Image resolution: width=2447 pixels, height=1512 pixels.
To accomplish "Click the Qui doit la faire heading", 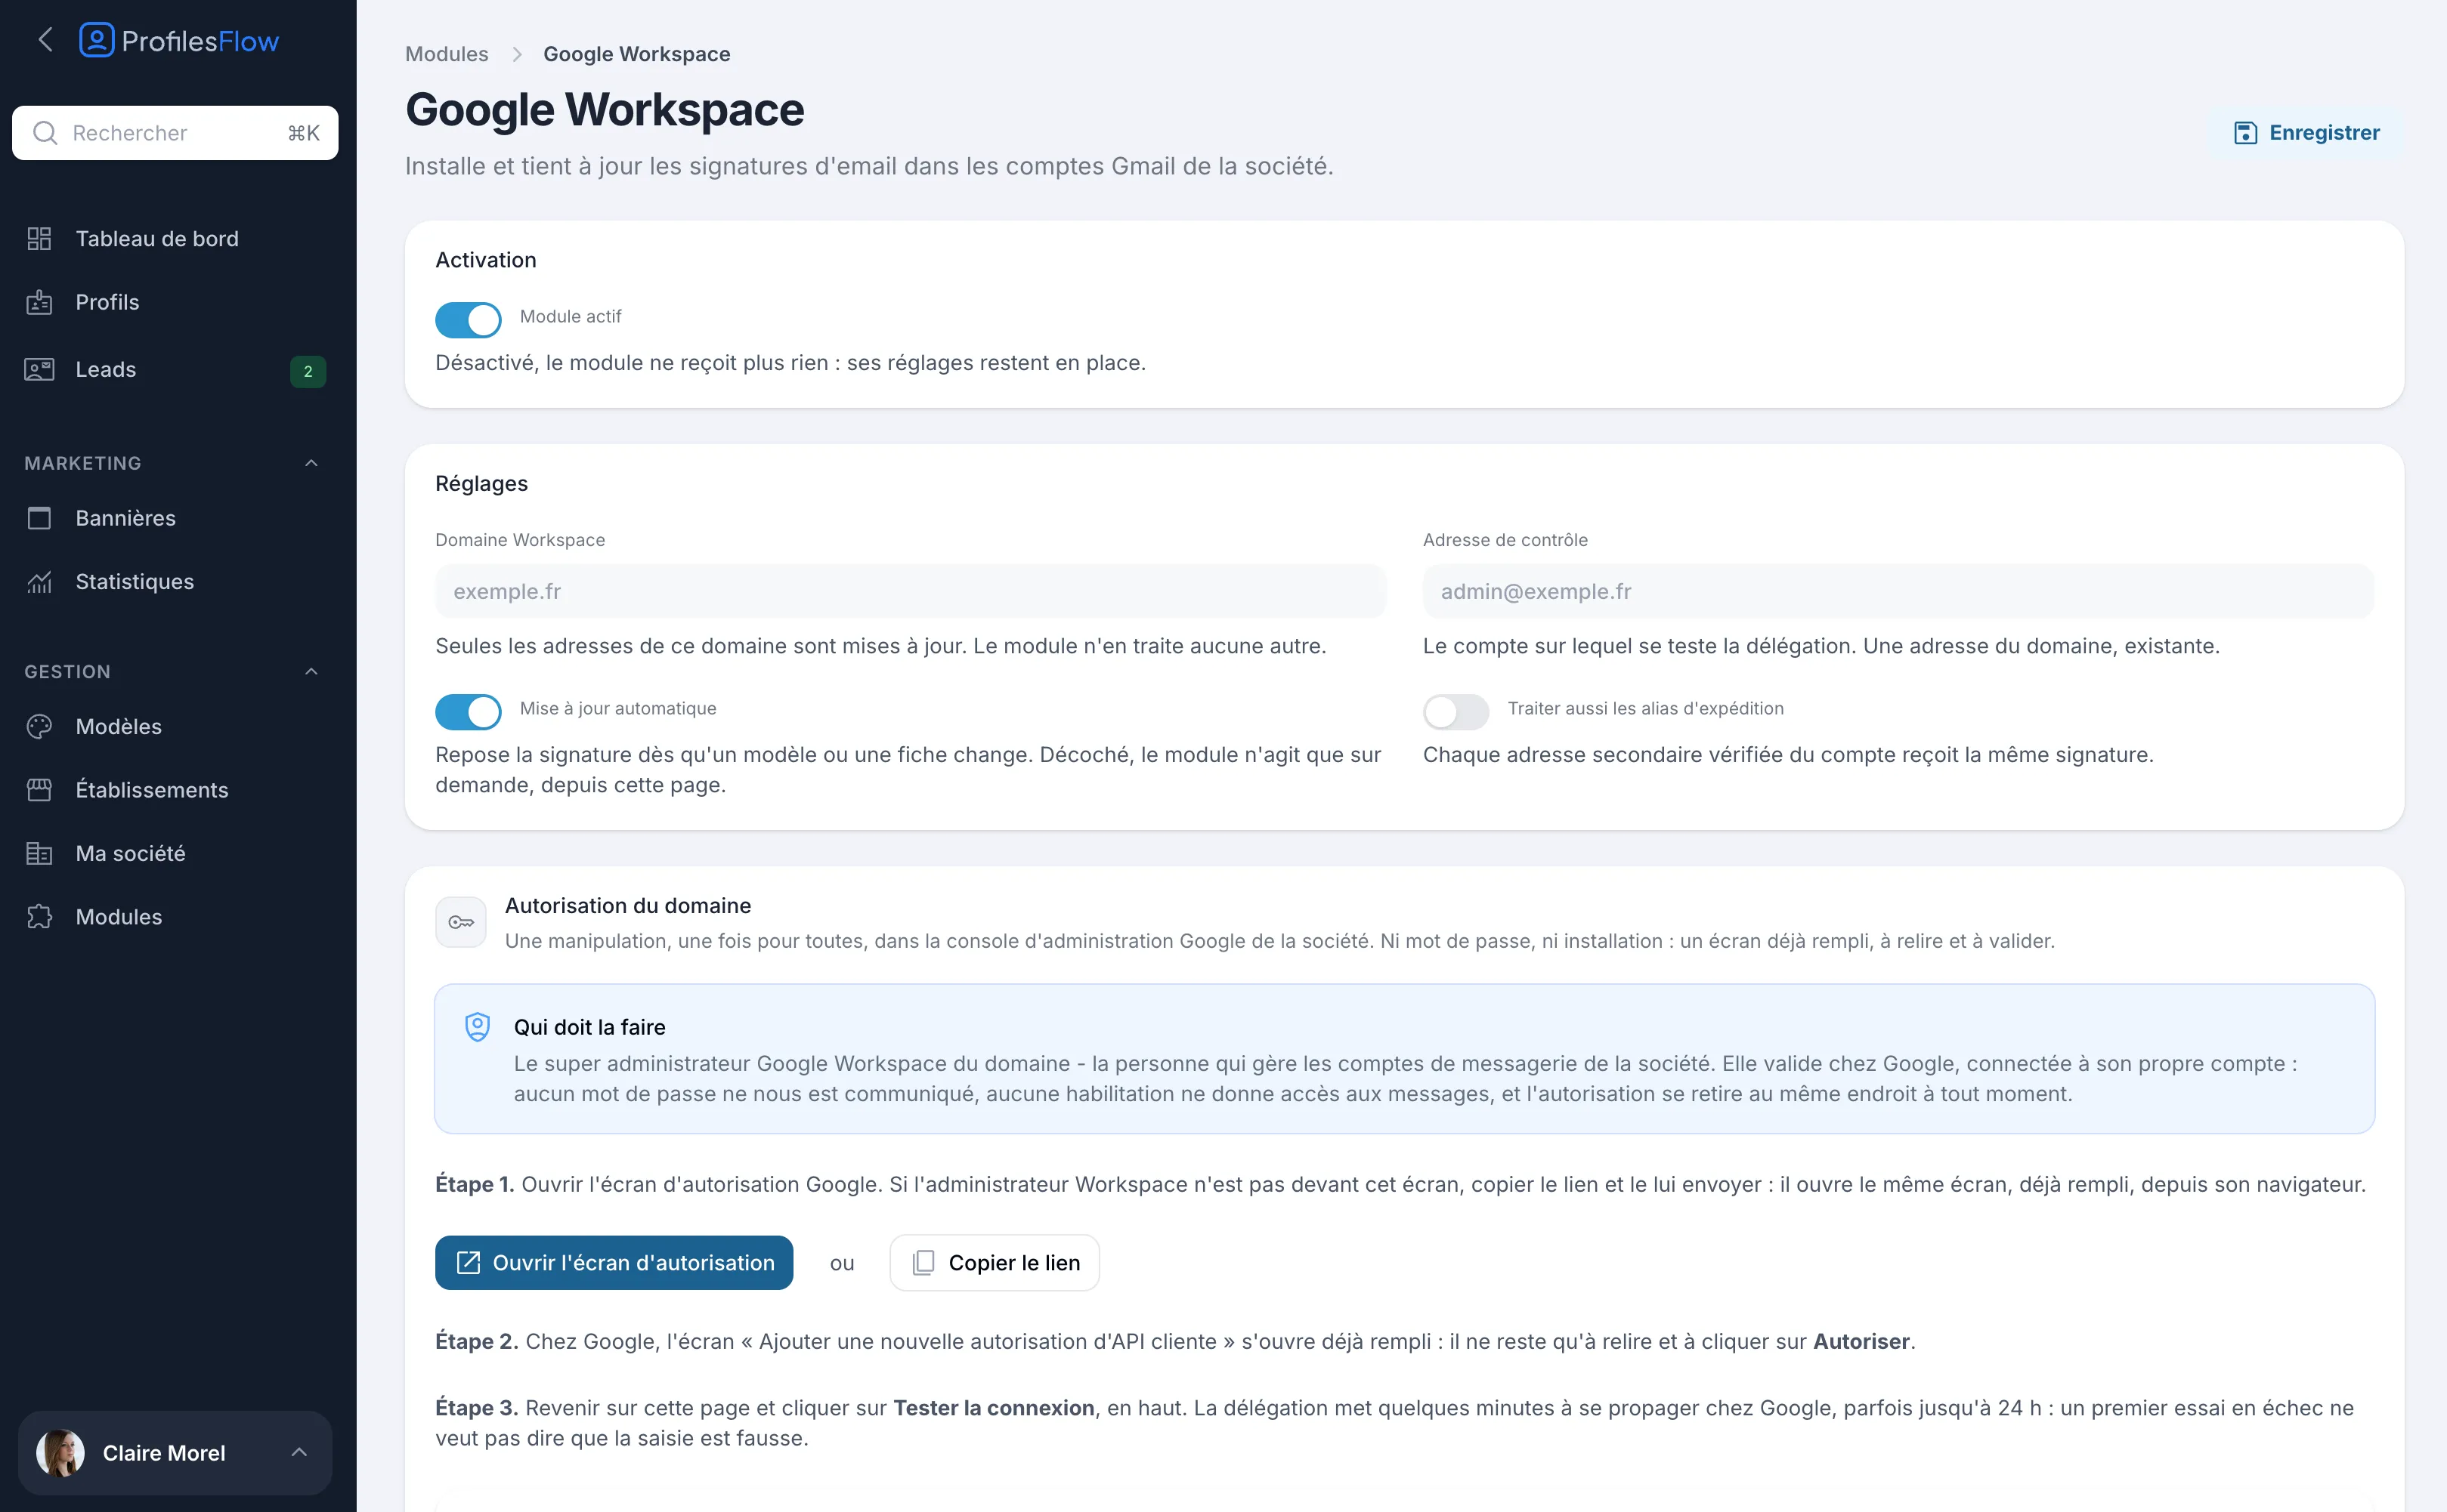I will click(x=589, y=1027).
